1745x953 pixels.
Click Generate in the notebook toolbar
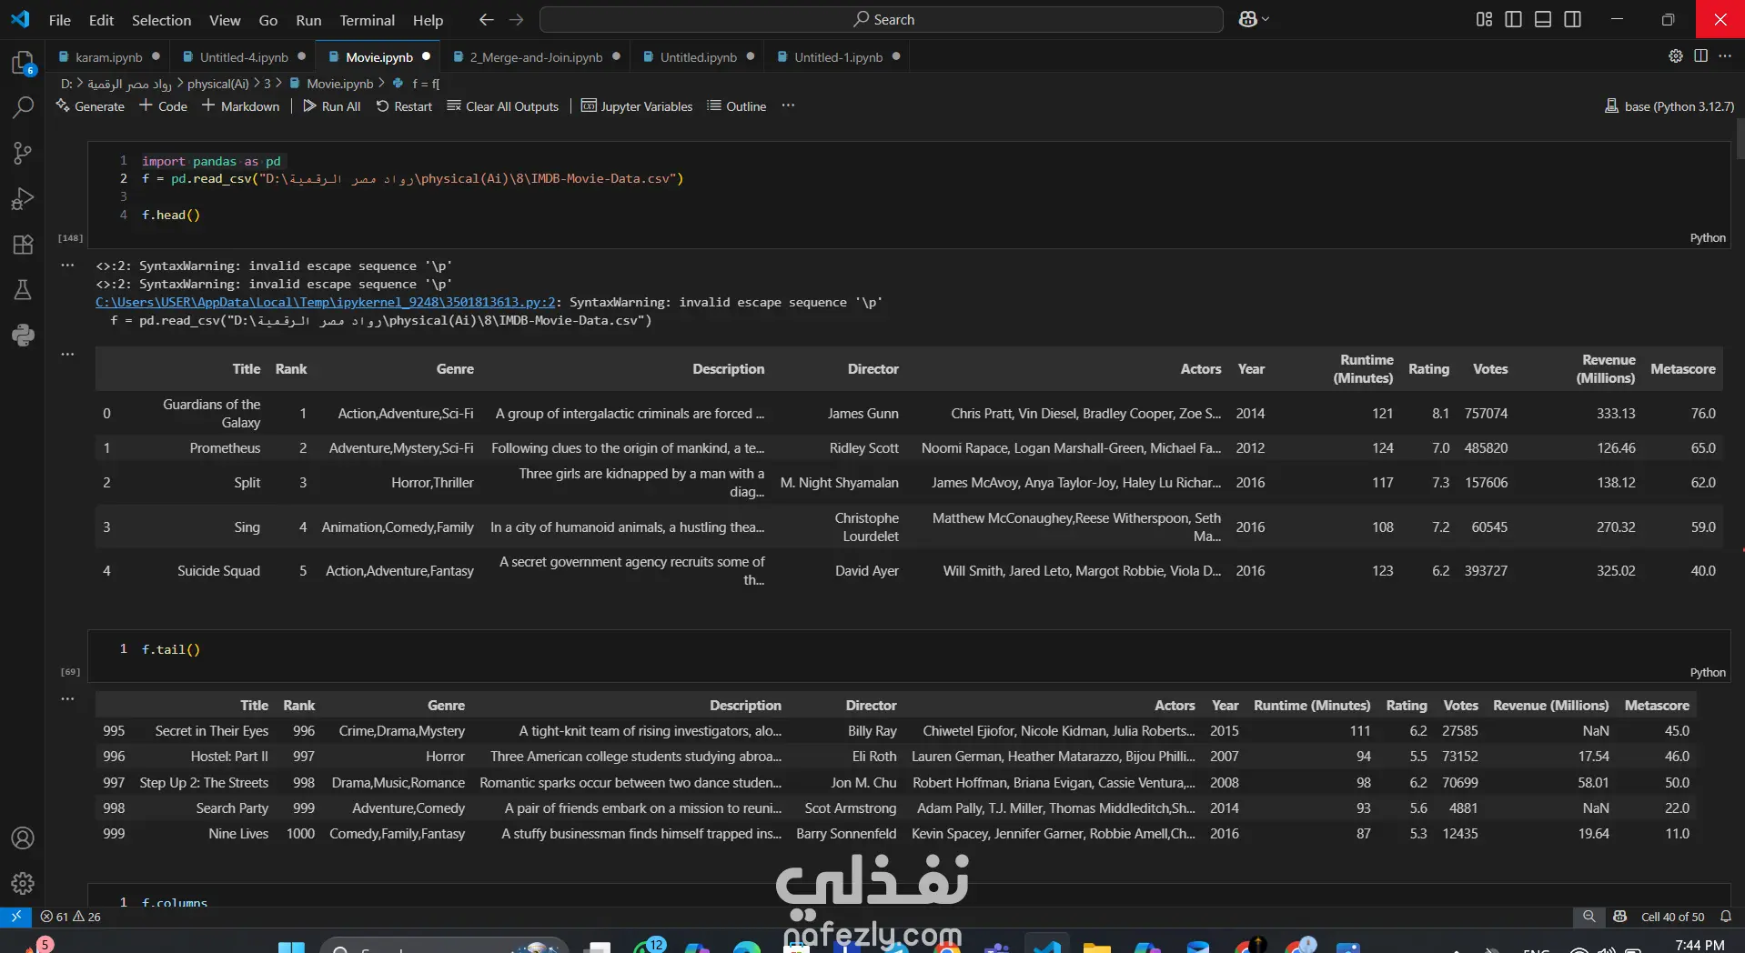(90, 106)
